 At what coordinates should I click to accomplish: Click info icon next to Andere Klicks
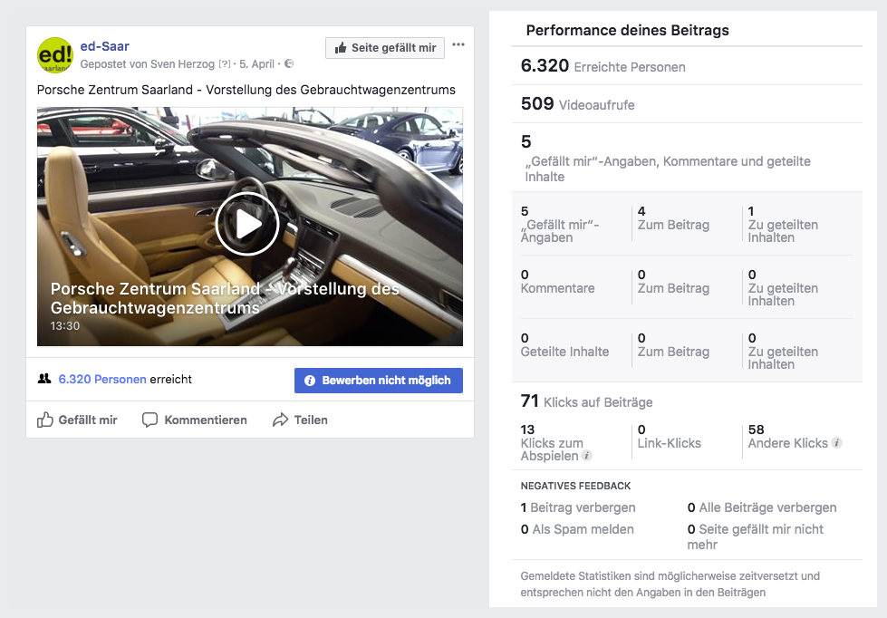tap(836, 443)
